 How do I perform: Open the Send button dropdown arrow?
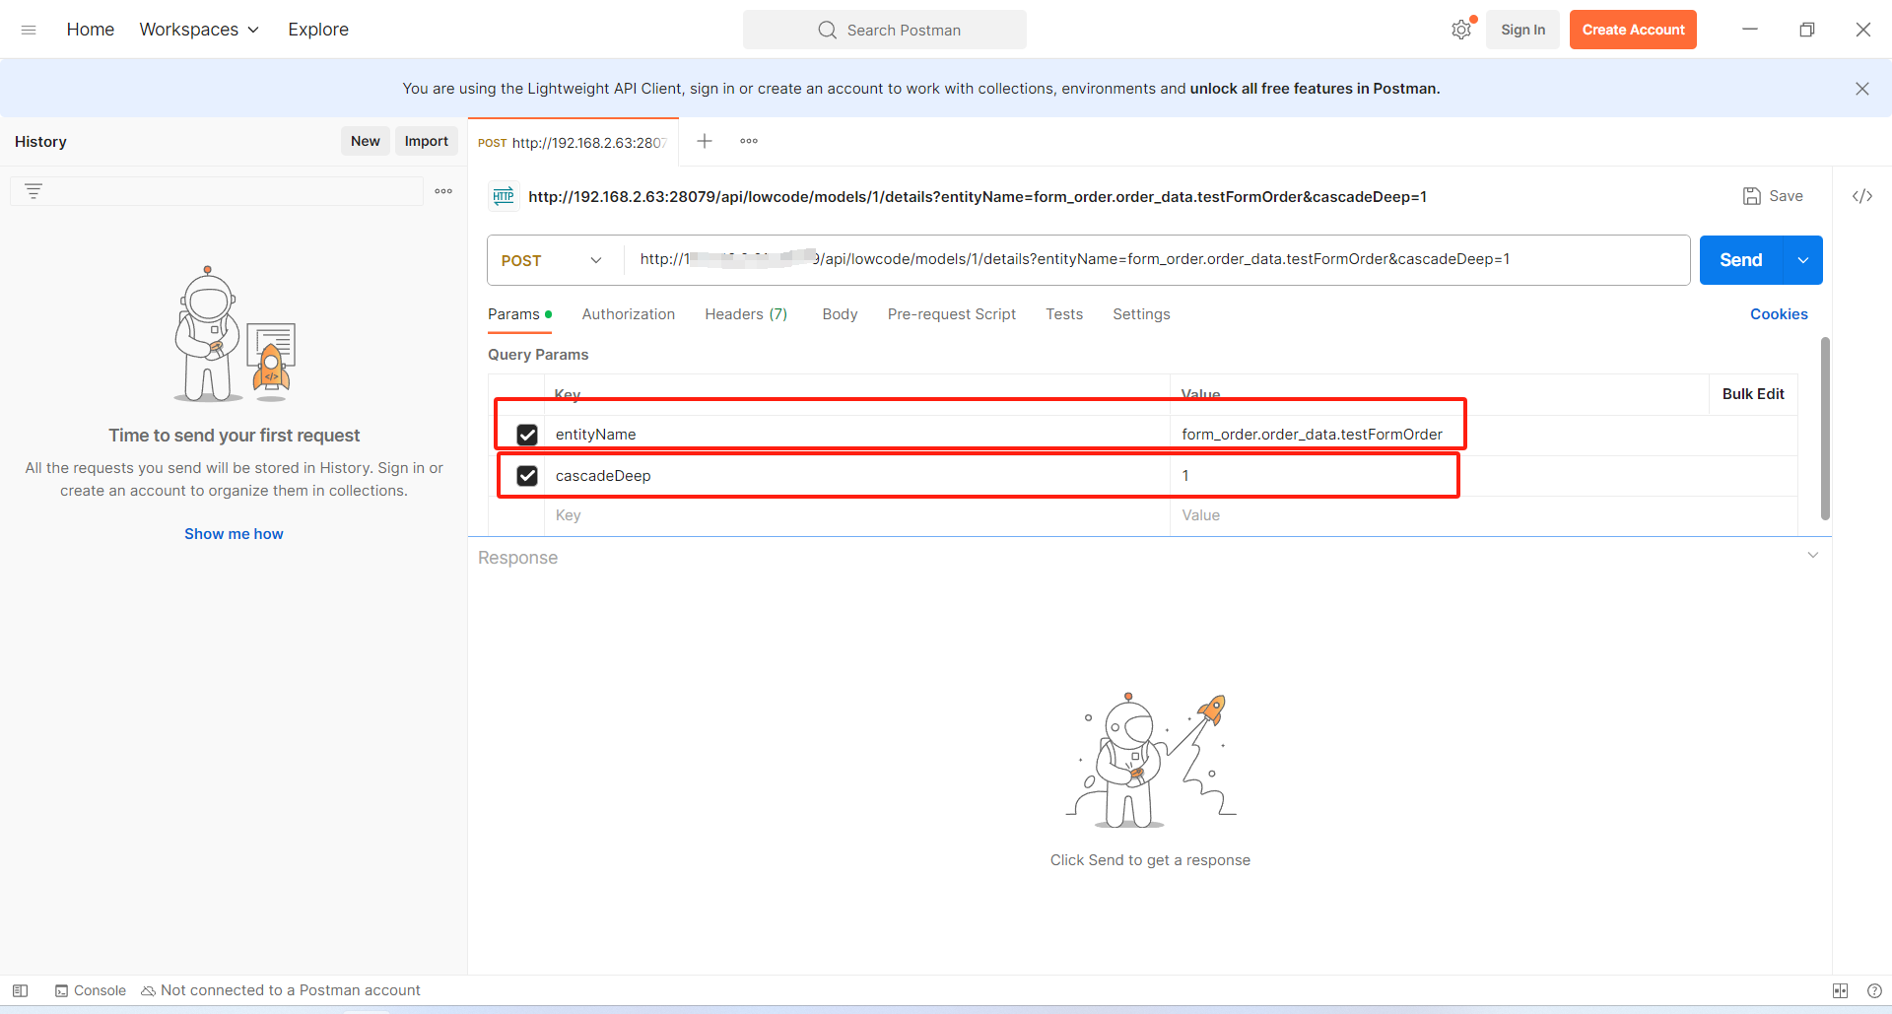[1802, 260]
